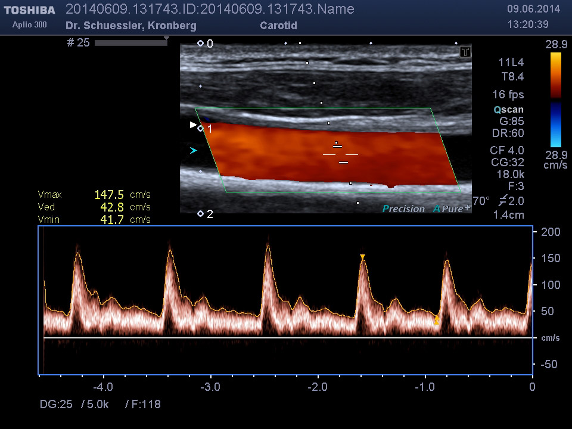572x429 pixels.
Task: Click the orange peak systolic caliper marker
Action: coord(362,257)
